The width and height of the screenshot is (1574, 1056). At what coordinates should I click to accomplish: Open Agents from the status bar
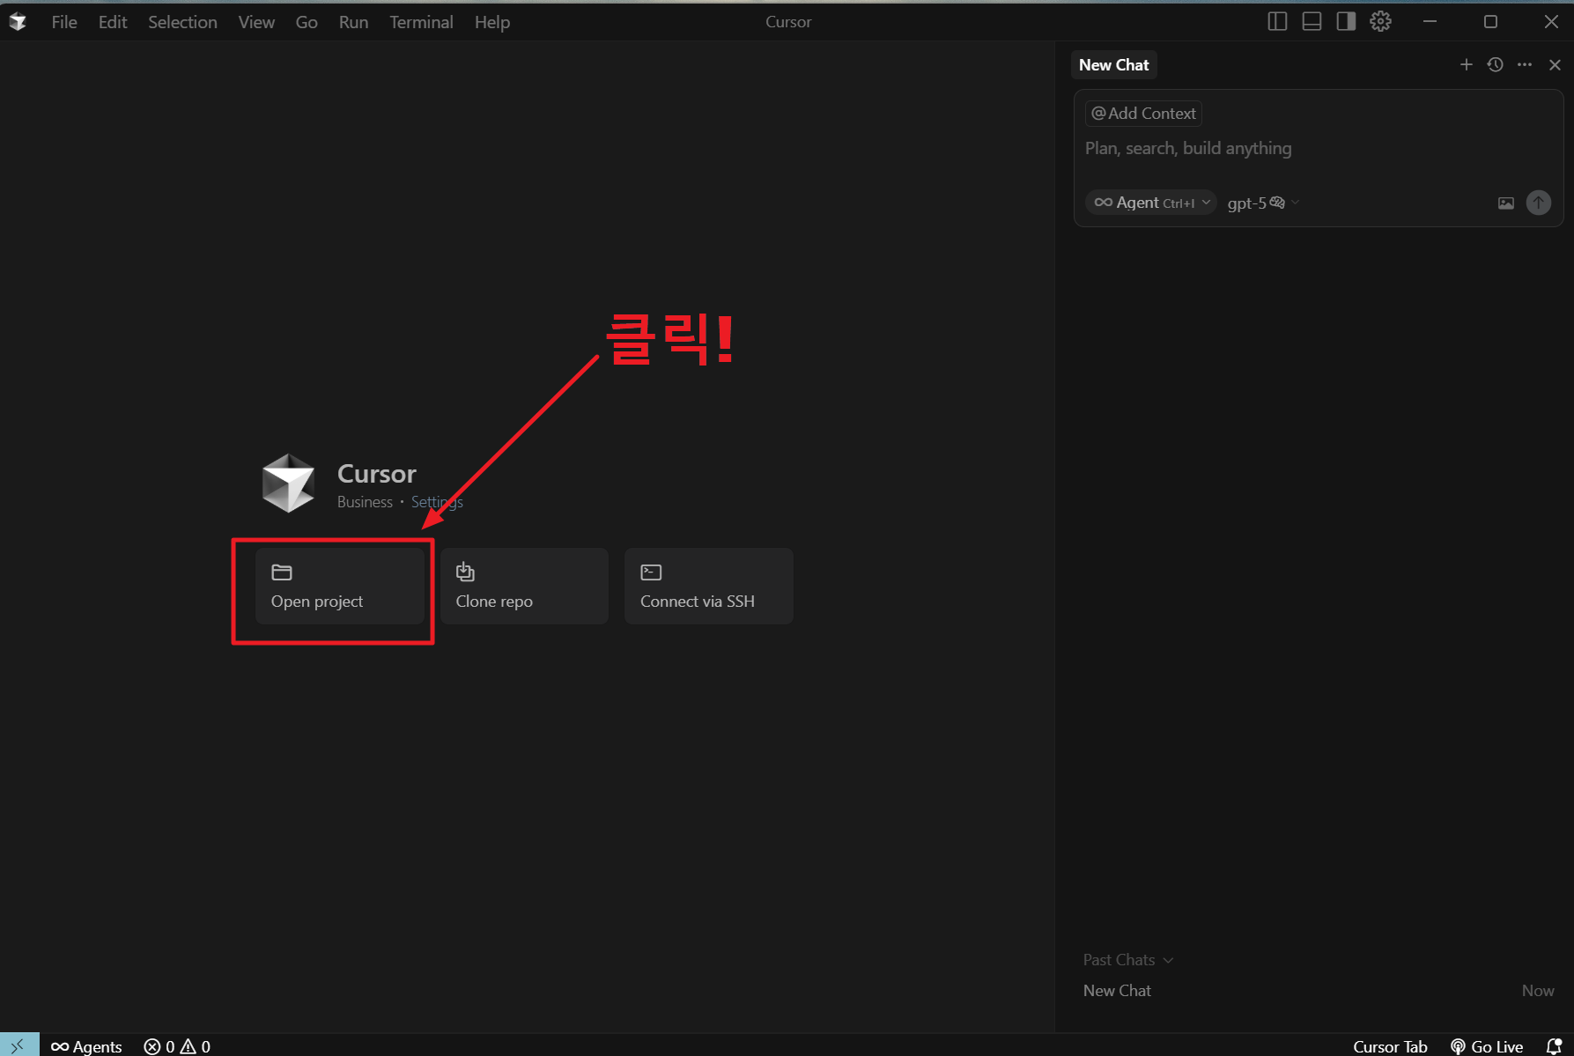coord(86,1046)
